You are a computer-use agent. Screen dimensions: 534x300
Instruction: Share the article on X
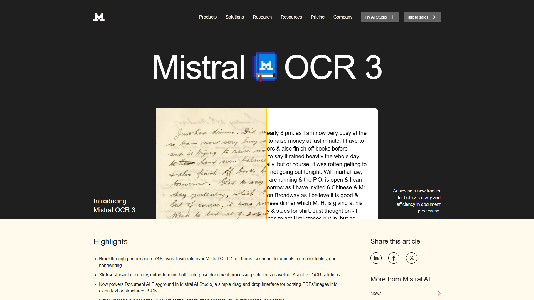(x=411, y=258)
